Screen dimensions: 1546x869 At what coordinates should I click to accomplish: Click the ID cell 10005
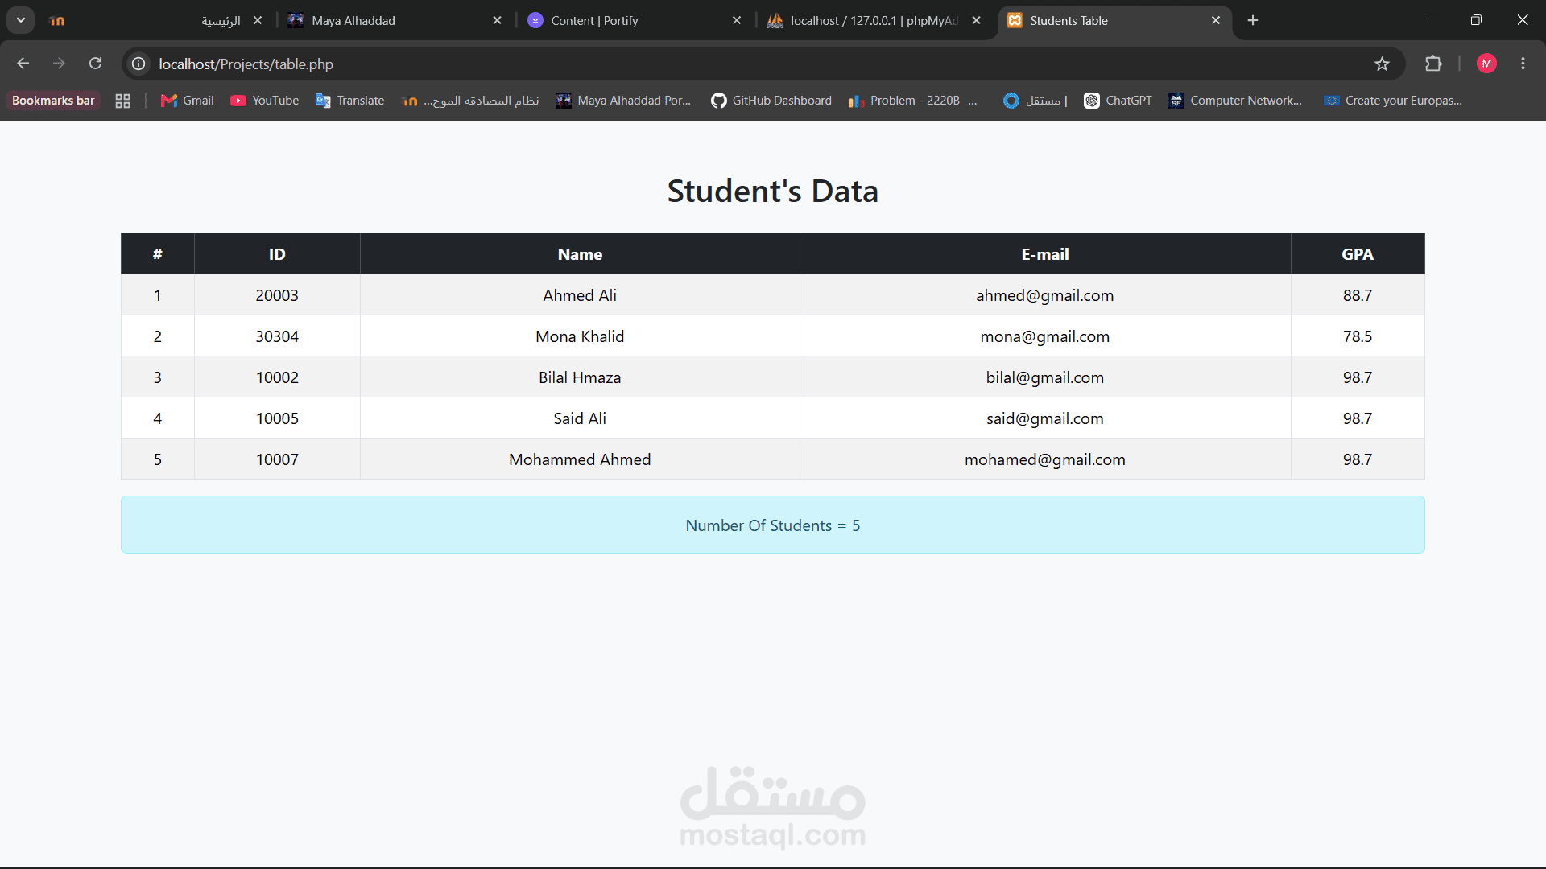pyautogui.click(x=277, y=418)
